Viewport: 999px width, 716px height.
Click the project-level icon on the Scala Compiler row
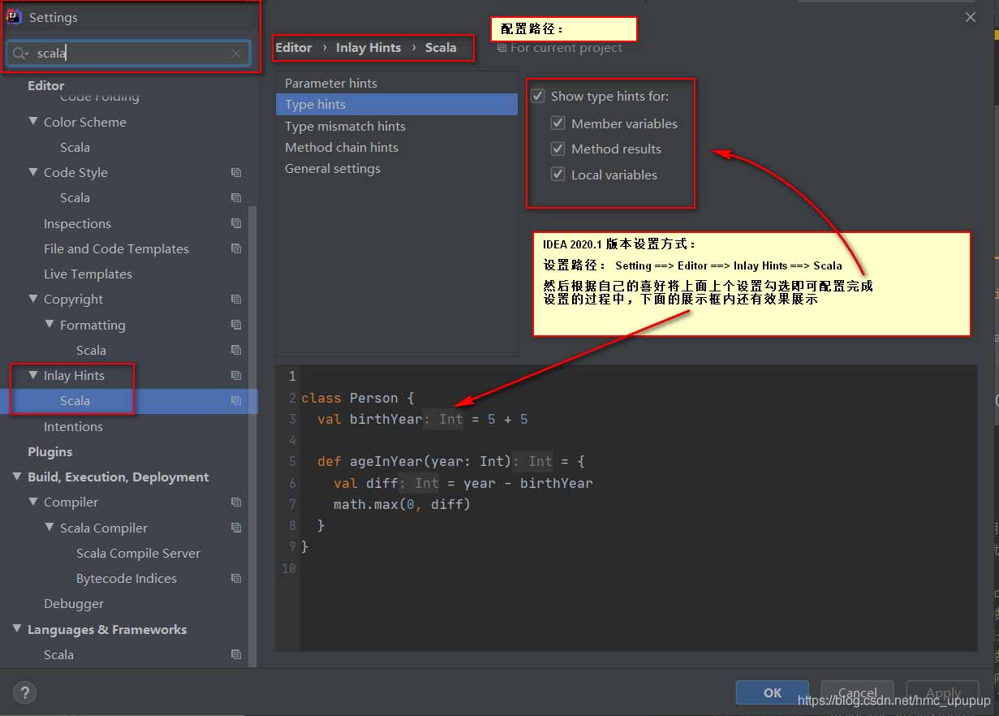point(236,528)
